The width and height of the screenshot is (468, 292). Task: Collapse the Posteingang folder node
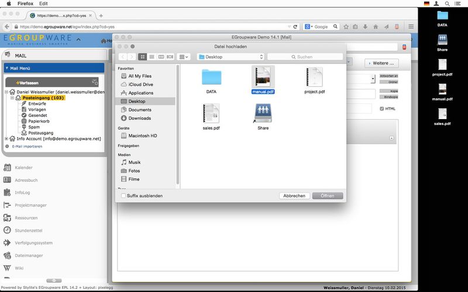(x=12, y=98)
